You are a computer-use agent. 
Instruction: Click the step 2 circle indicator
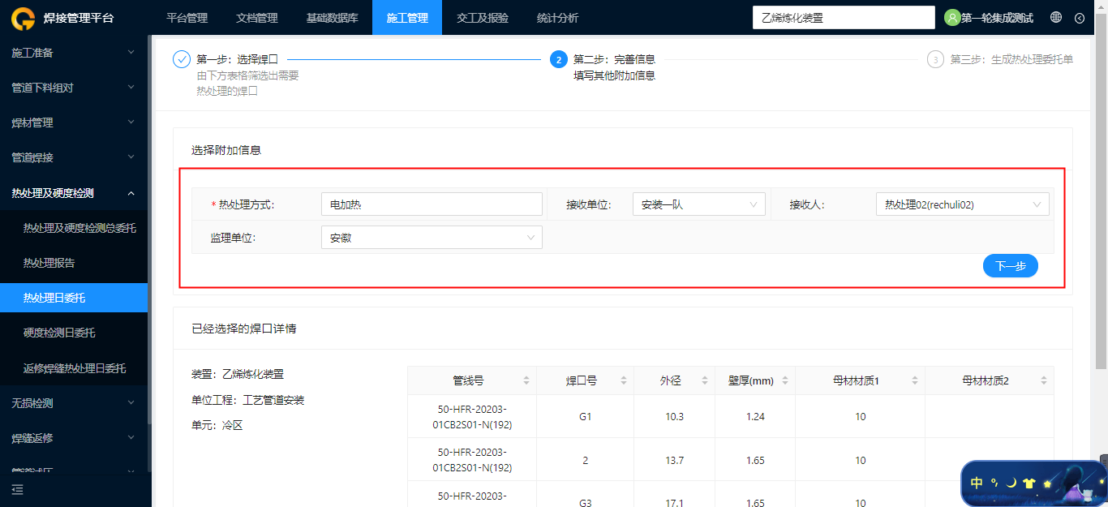(558, 59)
